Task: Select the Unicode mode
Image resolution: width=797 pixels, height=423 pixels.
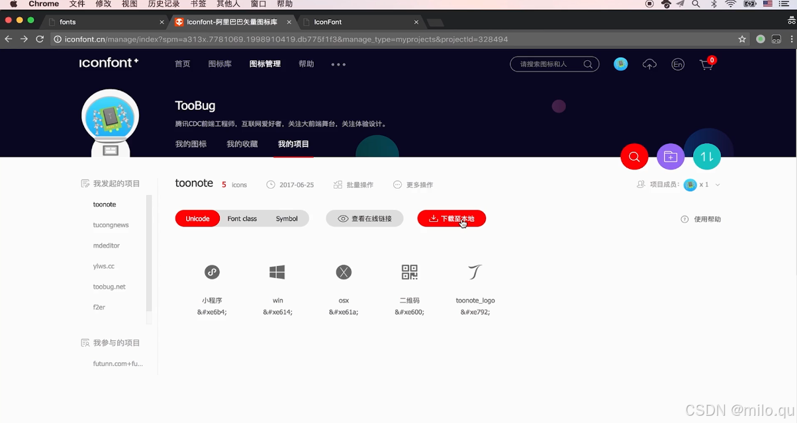Action: coord(197,218)
